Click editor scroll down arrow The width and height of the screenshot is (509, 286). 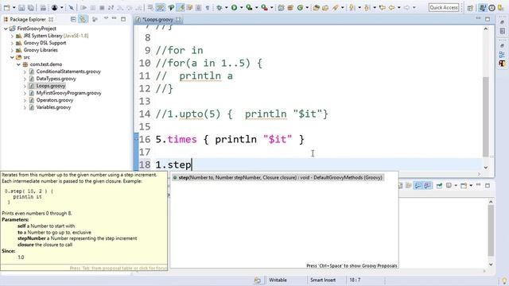tap(486, 168)
